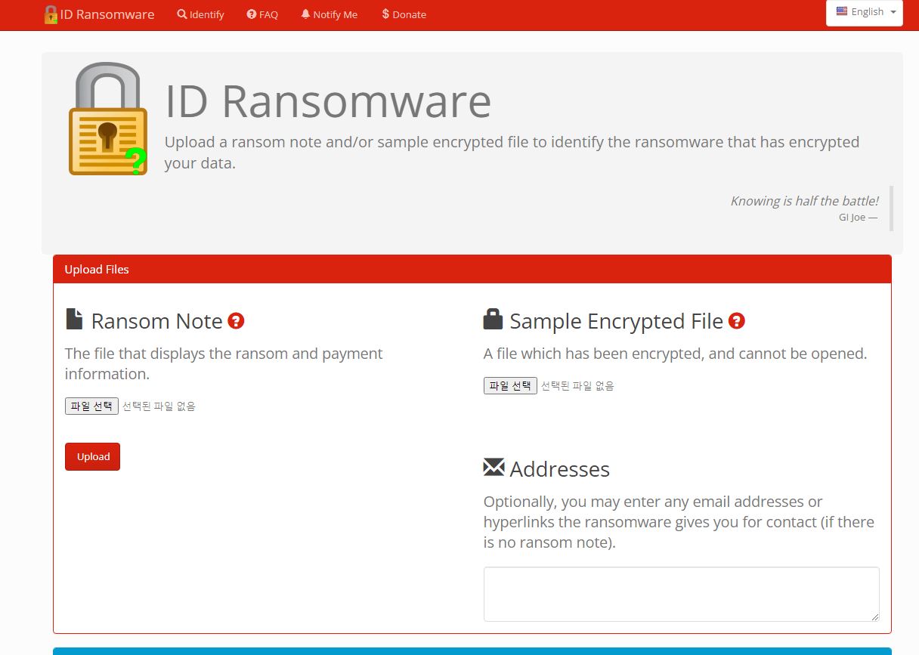
Task: Click the red Upload button
Action: (93, 456)
